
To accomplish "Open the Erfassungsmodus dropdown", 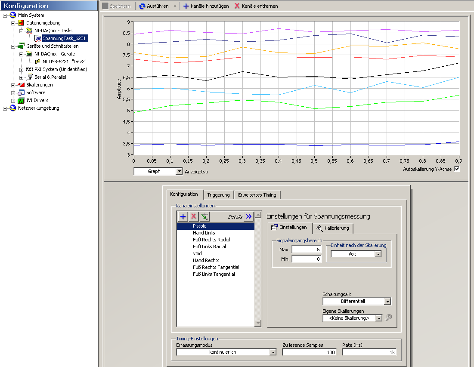I will tap(272, 352).
